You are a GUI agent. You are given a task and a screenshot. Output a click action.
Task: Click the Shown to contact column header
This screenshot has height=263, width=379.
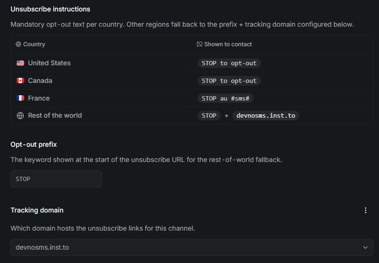228,44
